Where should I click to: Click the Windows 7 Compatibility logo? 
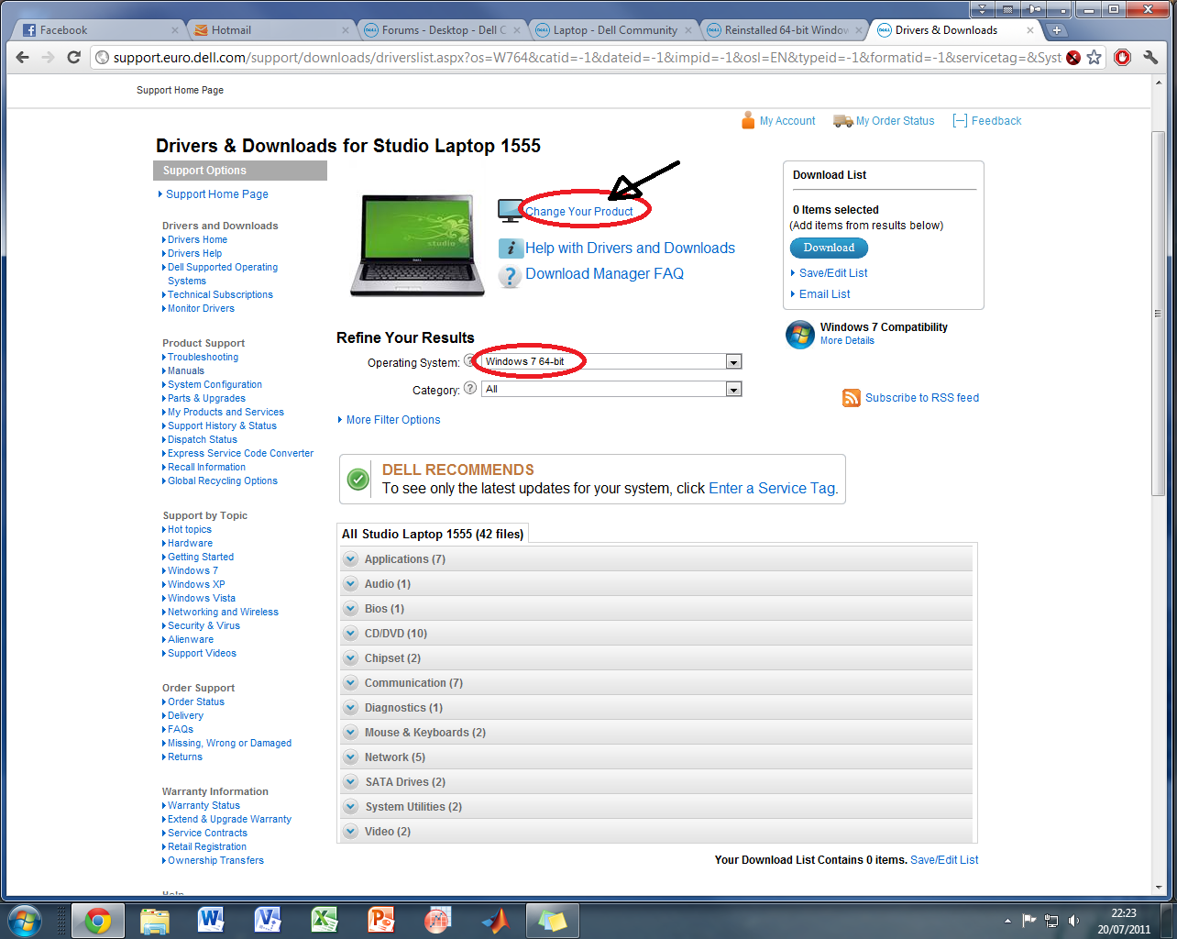click(x=799, y=335)
